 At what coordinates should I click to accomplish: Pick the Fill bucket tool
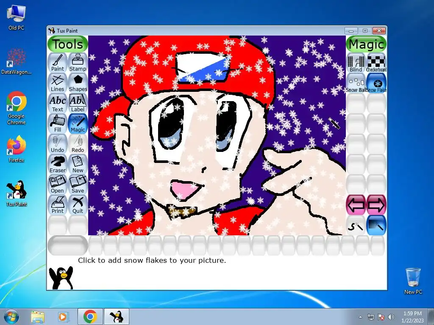(58, 124)
